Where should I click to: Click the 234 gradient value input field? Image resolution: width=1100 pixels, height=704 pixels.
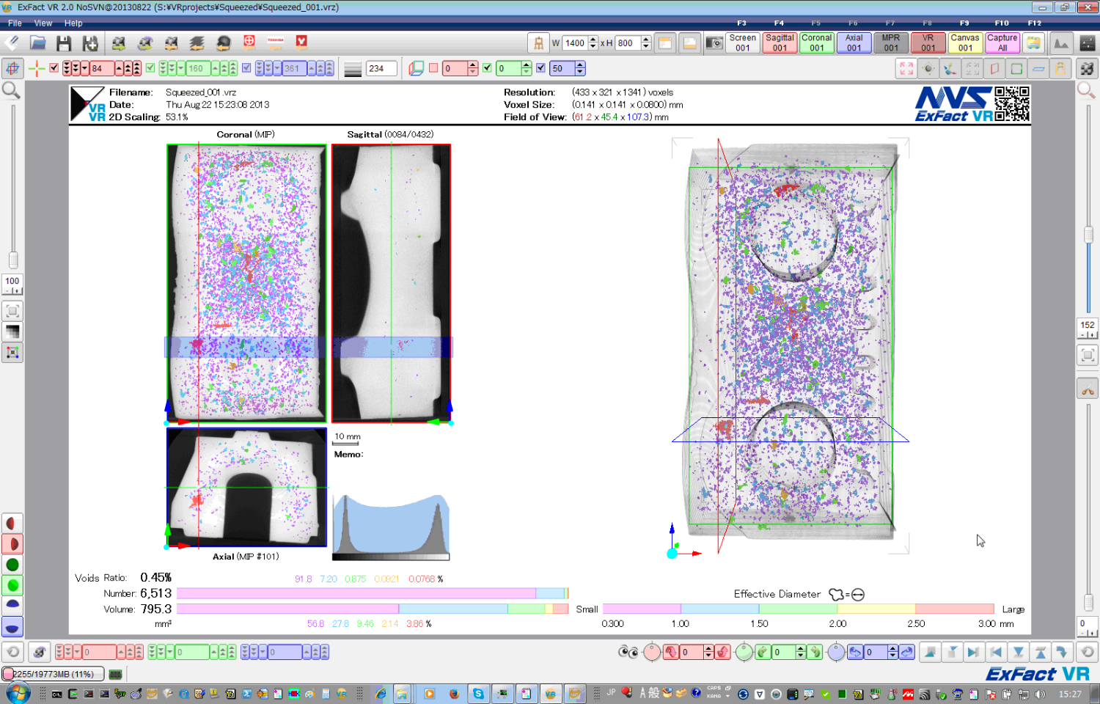[x=381, y=68]
